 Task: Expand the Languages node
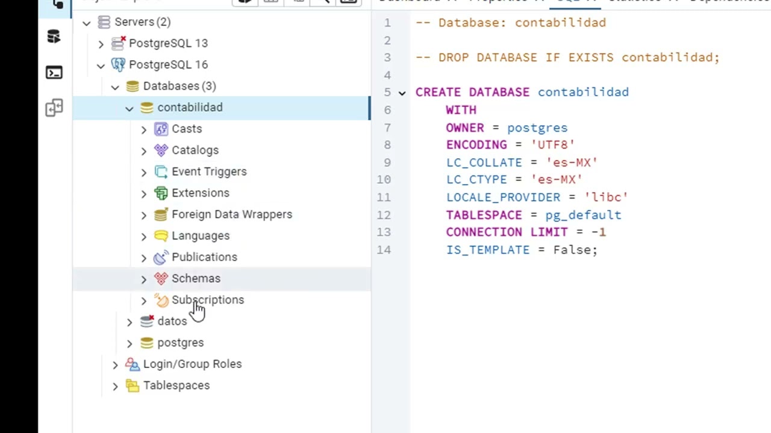[143, 236]
